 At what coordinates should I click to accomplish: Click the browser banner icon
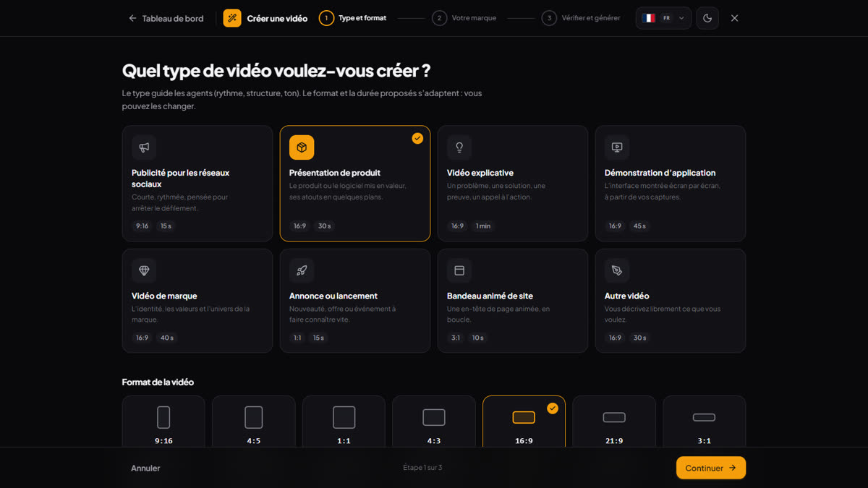pyautogui.click(x=459, y=270)
